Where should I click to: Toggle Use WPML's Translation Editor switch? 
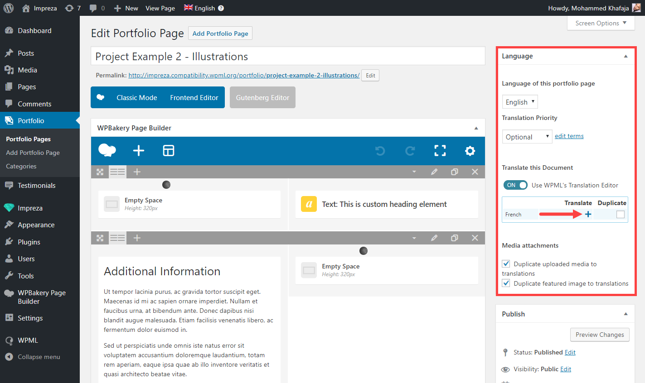click(x=515, y=185)
